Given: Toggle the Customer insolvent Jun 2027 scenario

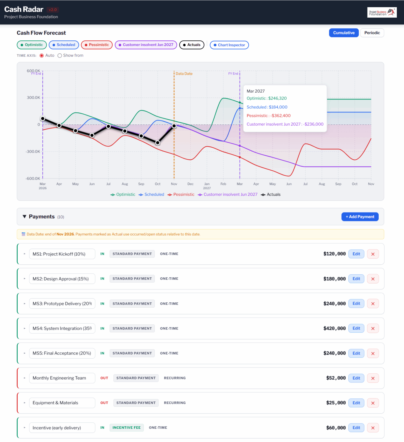Looking at the screenshot, I should [146, 45].
